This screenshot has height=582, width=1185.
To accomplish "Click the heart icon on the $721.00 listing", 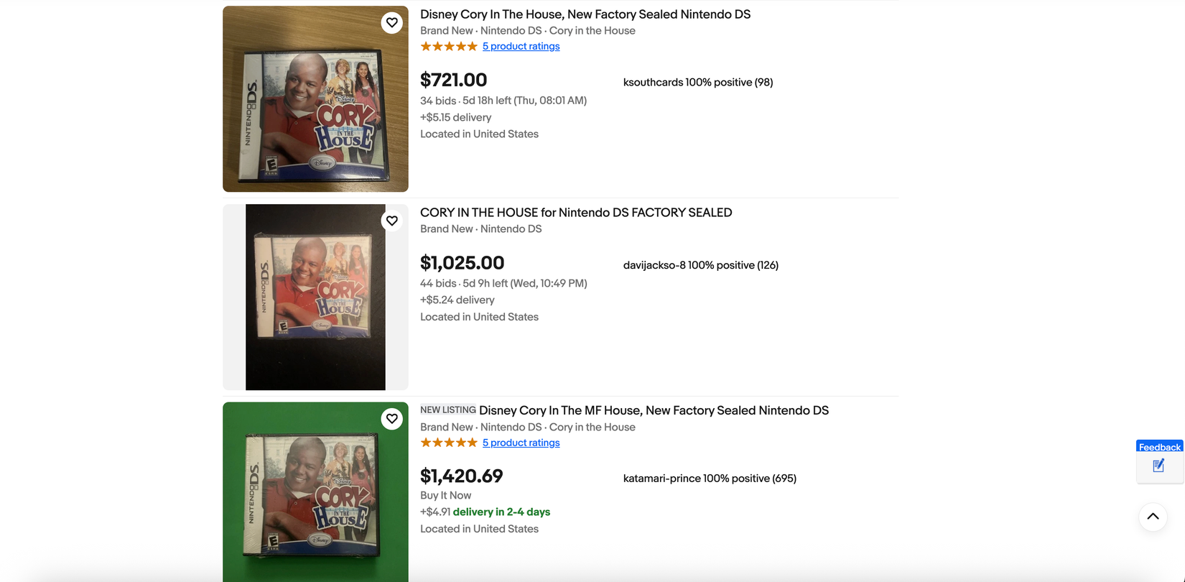I will [392, 22].
